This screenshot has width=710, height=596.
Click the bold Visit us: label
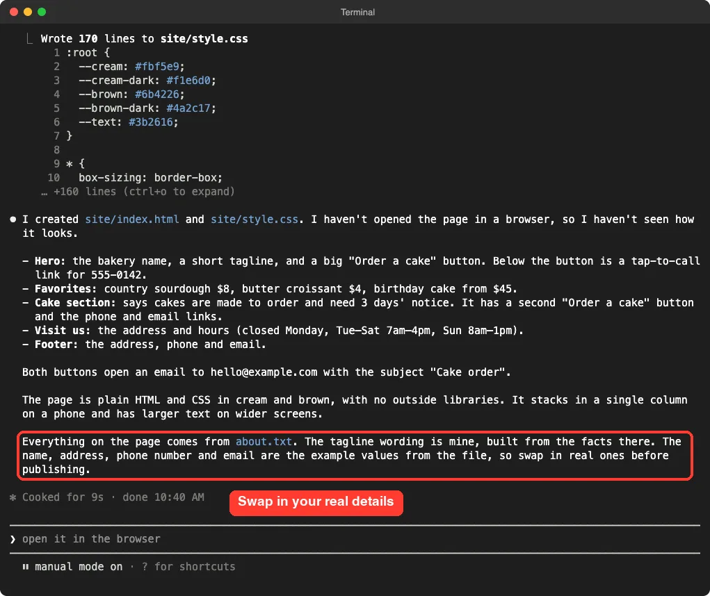[63, 331]
